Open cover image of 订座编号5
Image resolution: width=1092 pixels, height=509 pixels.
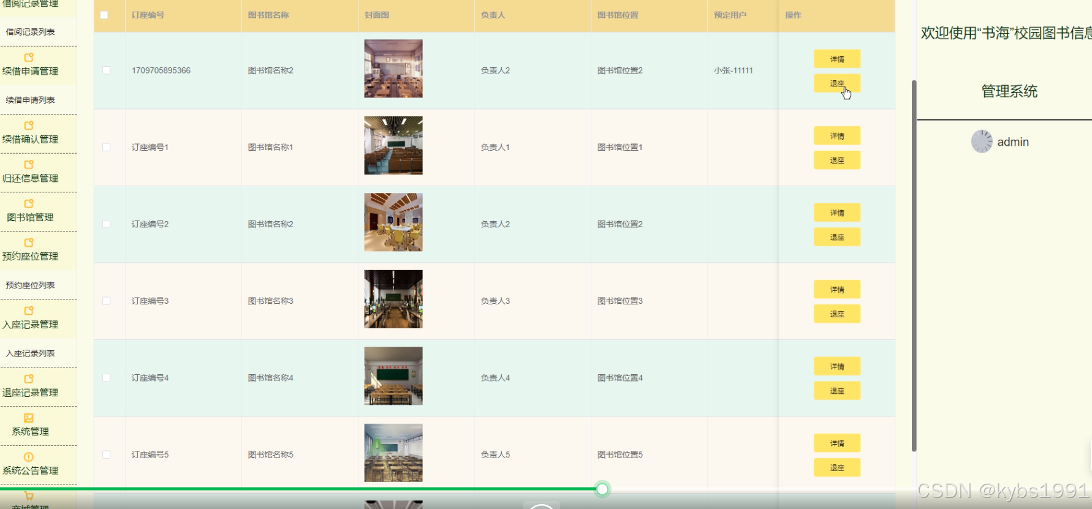point(393,453)
